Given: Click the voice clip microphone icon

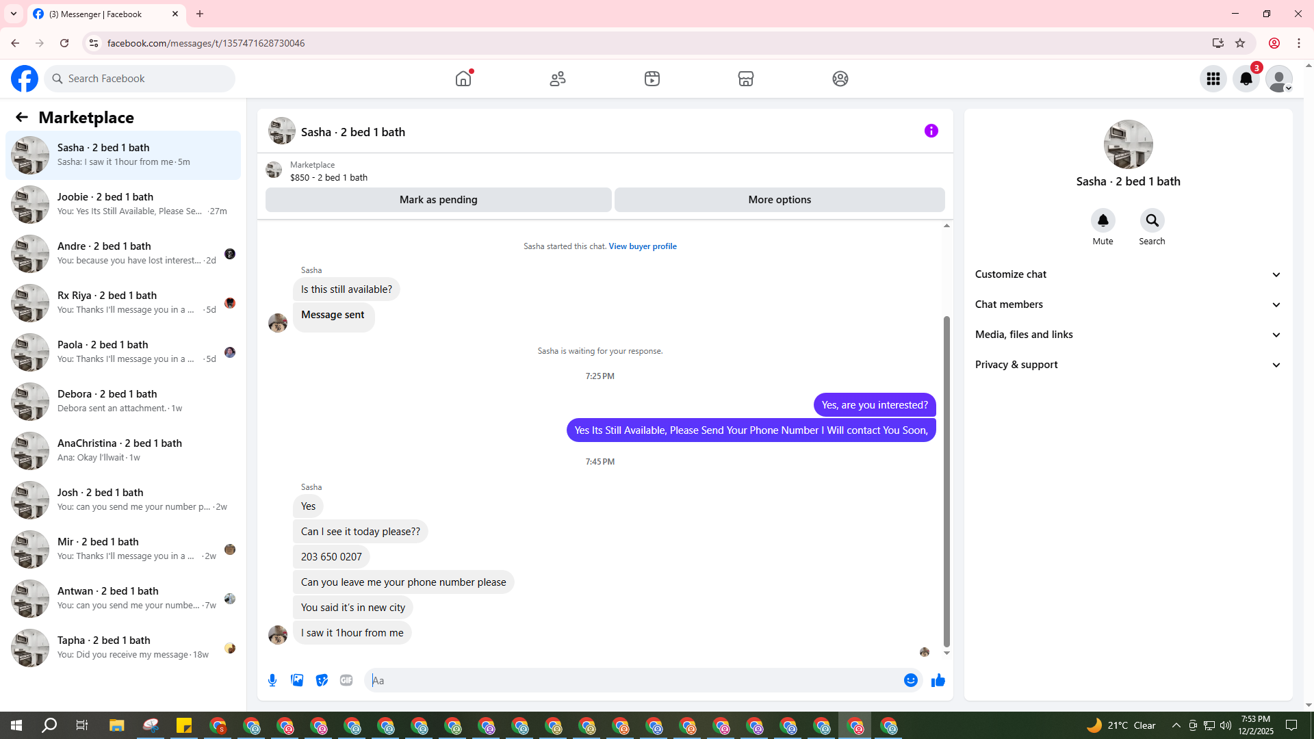Looking at the screenshot, I should [x=272, y=680].
